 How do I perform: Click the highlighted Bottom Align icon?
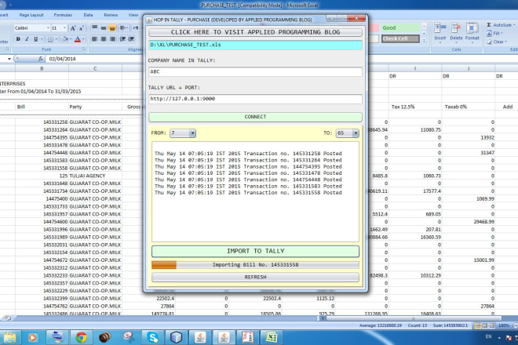[112, 28]
